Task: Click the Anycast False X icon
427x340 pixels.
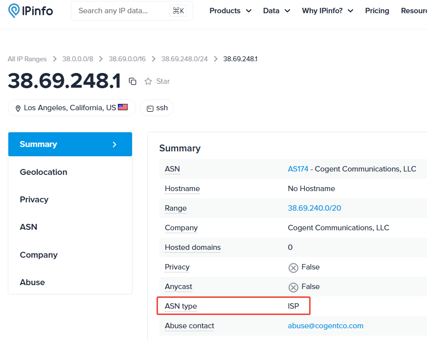Action: 293,287
